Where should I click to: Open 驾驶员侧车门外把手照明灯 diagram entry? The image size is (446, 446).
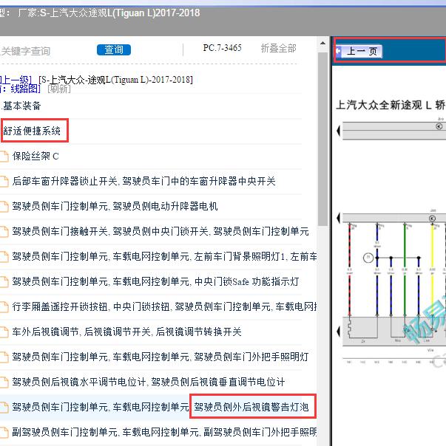coord(161,357)
